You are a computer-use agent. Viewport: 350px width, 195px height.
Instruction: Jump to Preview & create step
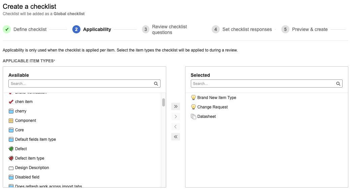tap(310, 29)
